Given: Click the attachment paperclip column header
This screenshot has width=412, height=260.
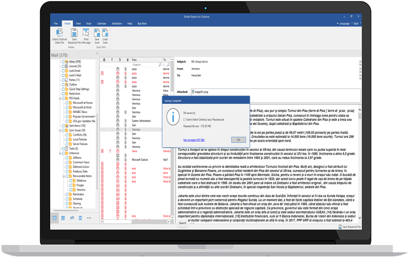Looking at the screenshot, I should click(128, 60).
